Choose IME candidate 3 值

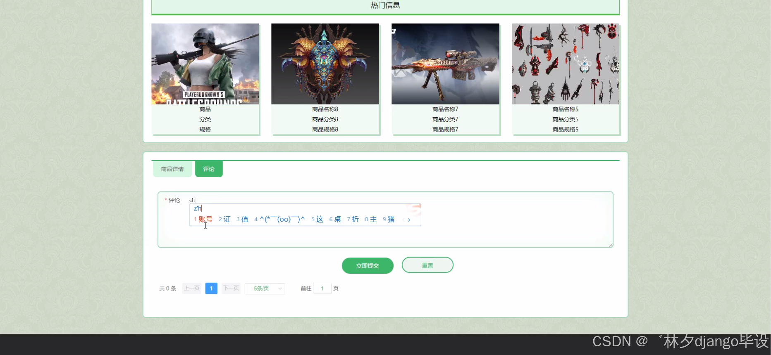tap(243, 219)
